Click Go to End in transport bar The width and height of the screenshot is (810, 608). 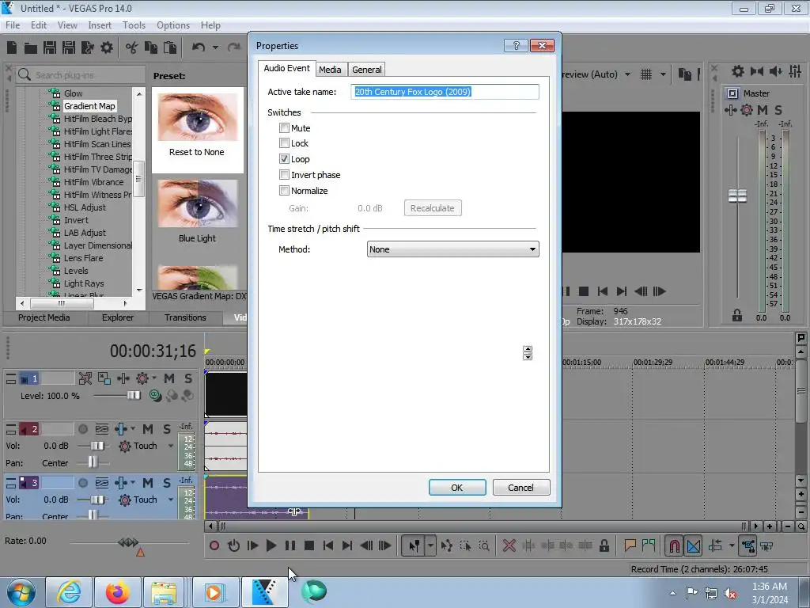(x=347, y=545)
